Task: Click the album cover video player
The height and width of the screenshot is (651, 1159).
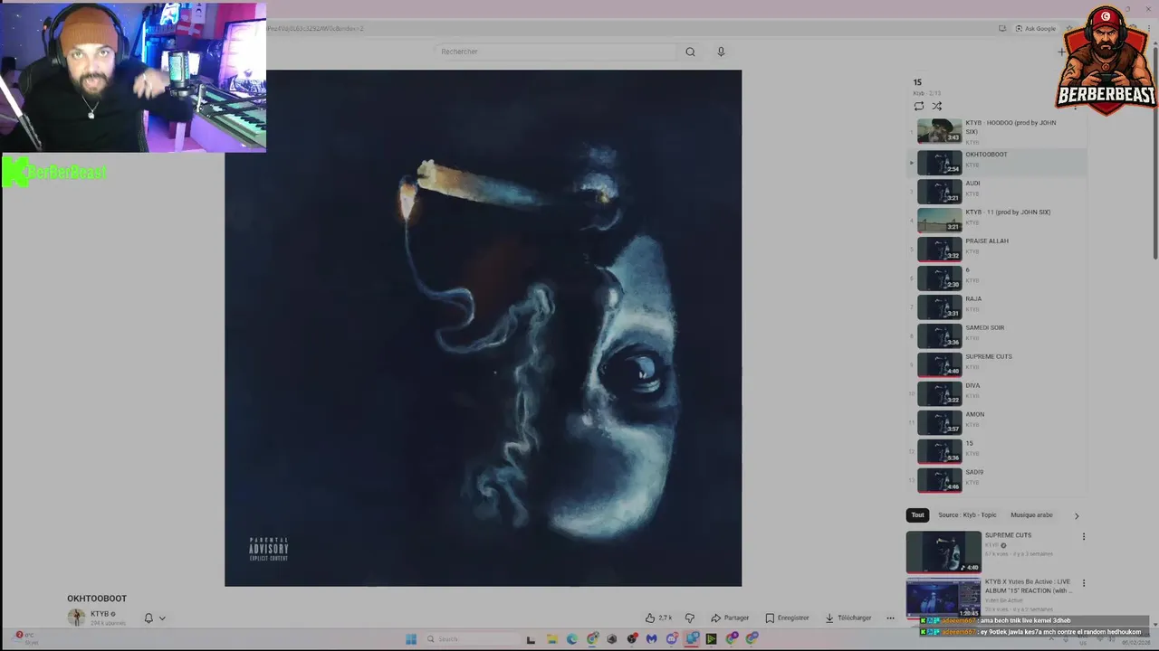Action: (483, 328)
